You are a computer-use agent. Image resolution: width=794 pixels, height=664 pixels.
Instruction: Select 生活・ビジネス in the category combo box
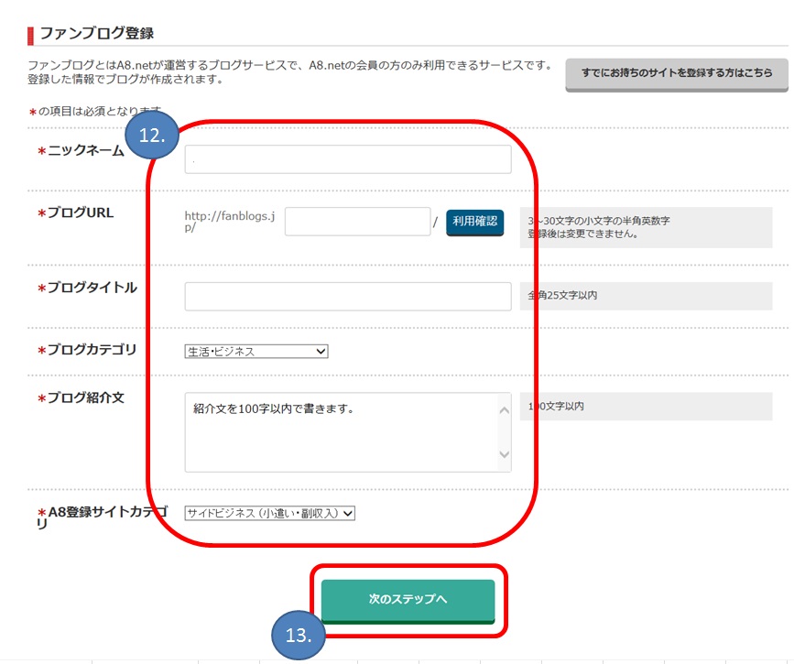click(x=257, y=351)
